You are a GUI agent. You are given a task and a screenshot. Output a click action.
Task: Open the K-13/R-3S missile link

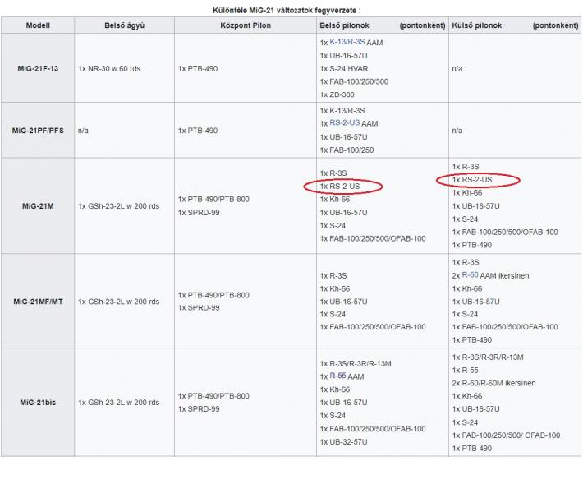[348, 41]
